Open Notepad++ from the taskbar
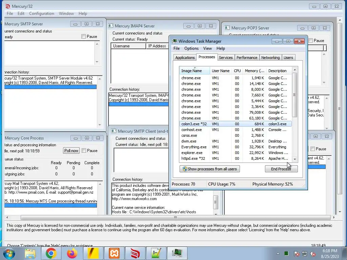The width and height of the screenshot is (347, 260). pyautogui.click(x=156, y=253)
